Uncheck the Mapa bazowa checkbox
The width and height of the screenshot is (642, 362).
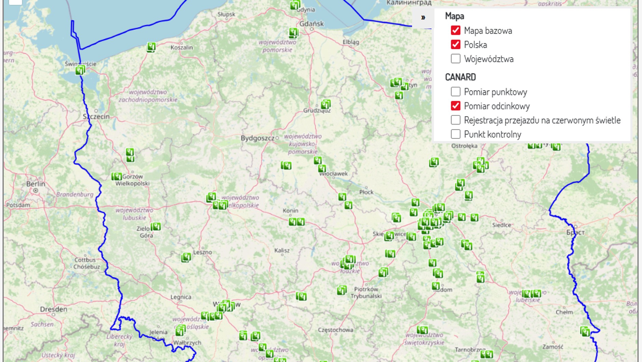456,30
